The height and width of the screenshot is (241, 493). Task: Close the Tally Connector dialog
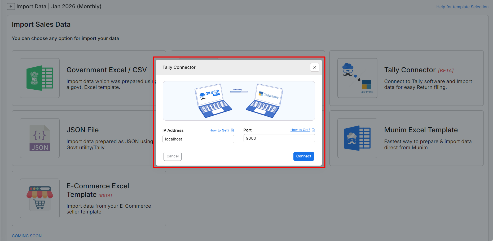[x=314, y=67]
